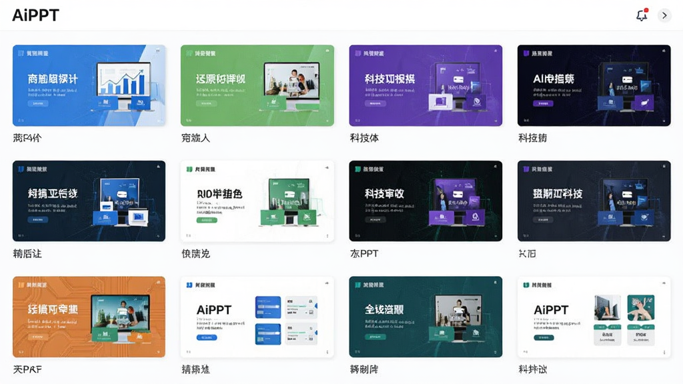Choose the orange circuit-pattern template
The width and height of the screenshot is (683, 384).
[x=89, y=317]
